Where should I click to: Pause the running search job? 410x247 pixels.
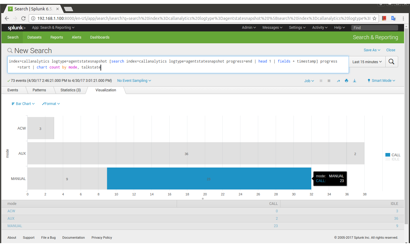[321, 81]
